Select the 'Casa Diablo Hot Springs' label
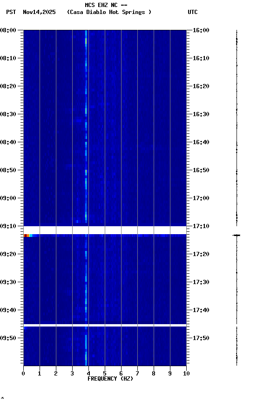The width and height of the screenshot is (257, 403). [109, 12]
